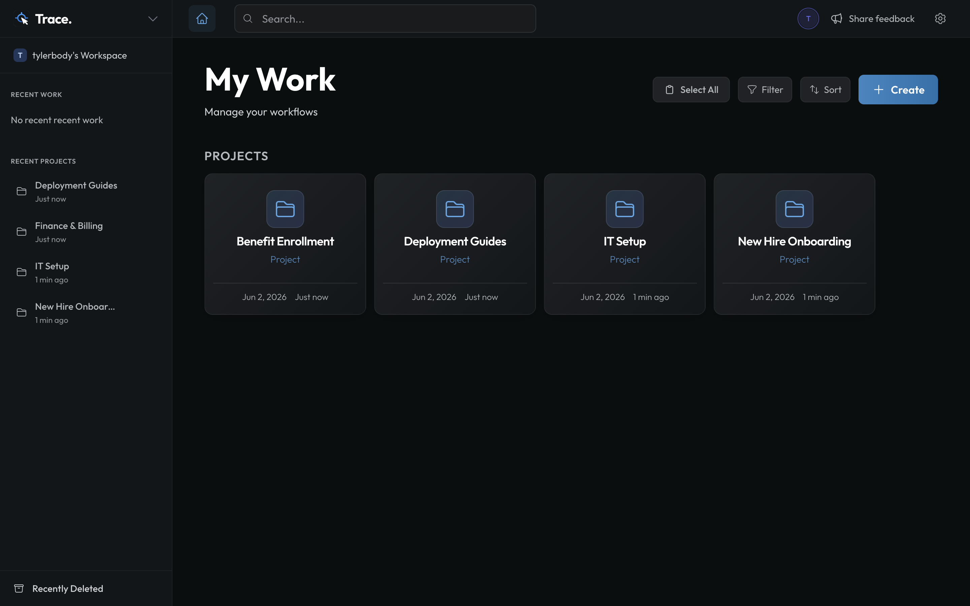The image size is (970, 606).
Task: Click the Trace logo icon
Action: tap(22, 19)
